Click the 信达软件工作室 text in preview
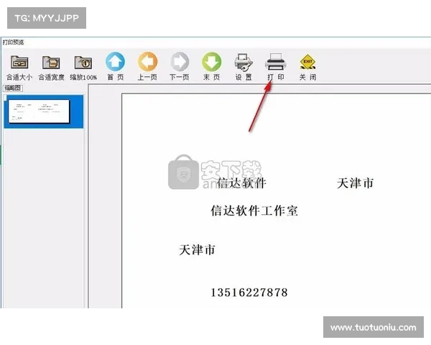The image size is (431, 345). coord(254,211)
